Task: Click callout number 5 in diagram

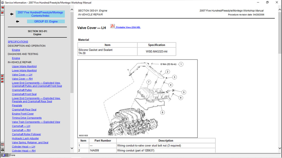Action: (184, 92)
